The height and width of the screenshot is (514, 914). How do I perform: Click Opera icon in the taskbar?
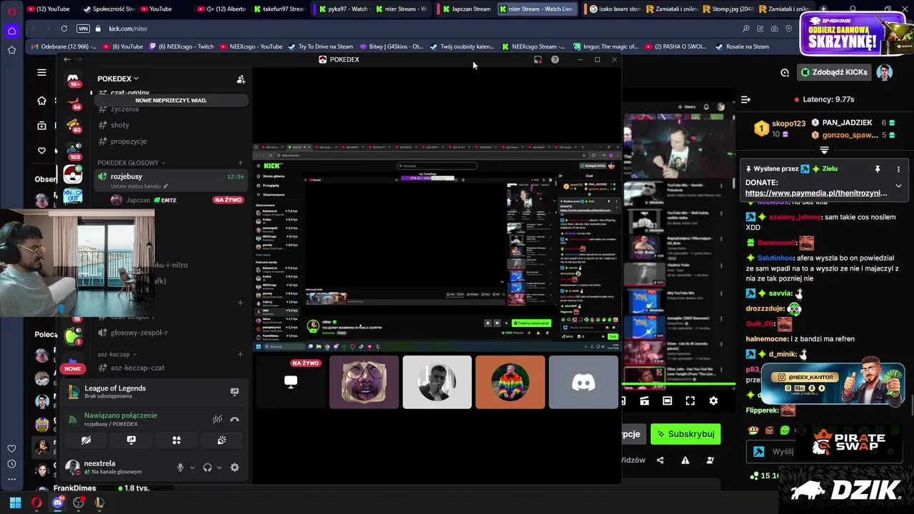tap(36, 503)
